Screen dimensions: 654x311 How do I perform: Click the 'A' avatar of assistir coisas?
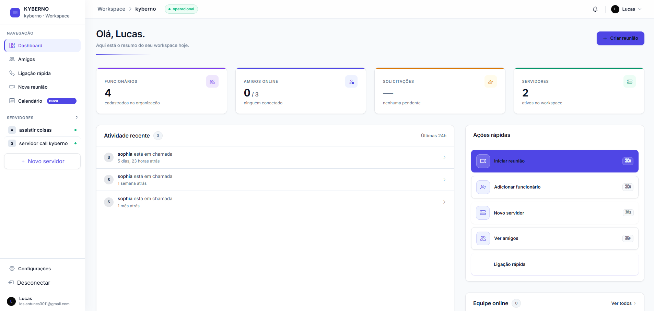(12, 130)
